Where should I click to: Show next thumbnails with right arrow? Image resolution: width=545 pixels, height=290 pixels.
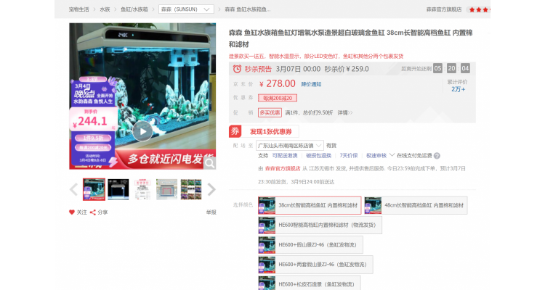(x=211, y=189)
